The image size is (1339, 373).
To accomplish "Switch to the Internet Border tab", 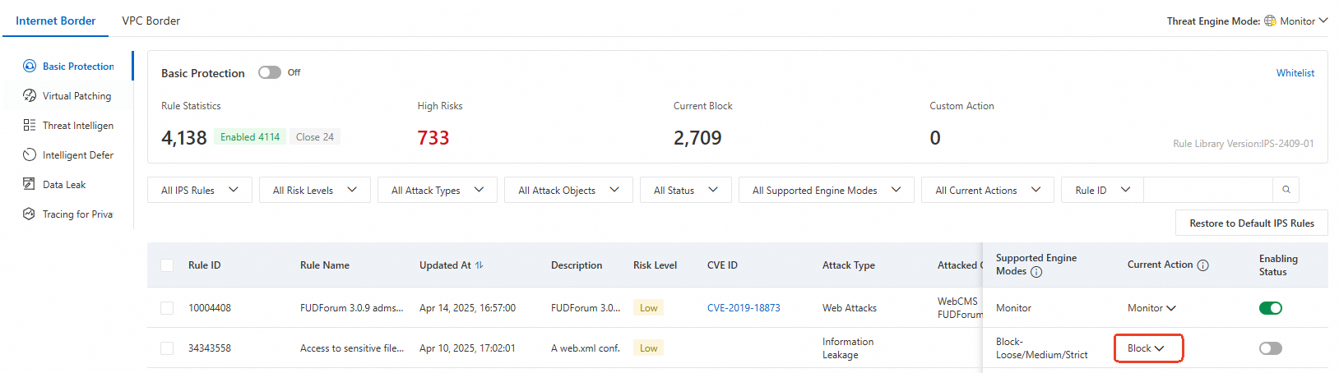I will [55, 21].
